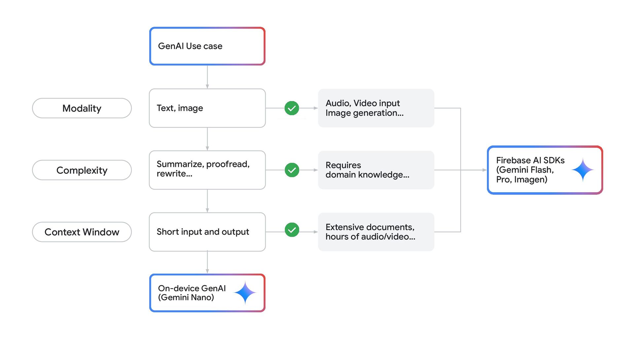Click the green checkmark beside Text, image
The height and width of the screenshot is (356, 634).
click(292, 108)
